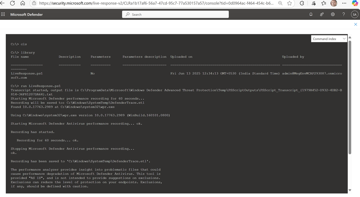
Task: Open the community people icon
Action: (322, 14)
